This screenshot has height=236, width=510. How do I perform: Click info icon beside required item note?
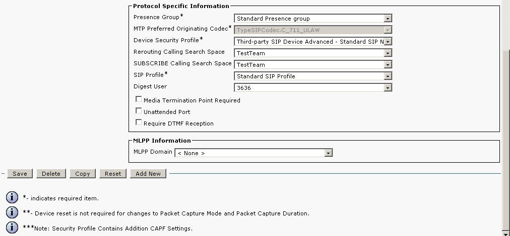coord(12,198)
